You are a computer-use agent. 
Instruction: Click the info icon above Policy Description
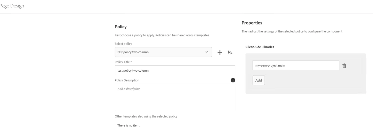(x=233, y=80)
